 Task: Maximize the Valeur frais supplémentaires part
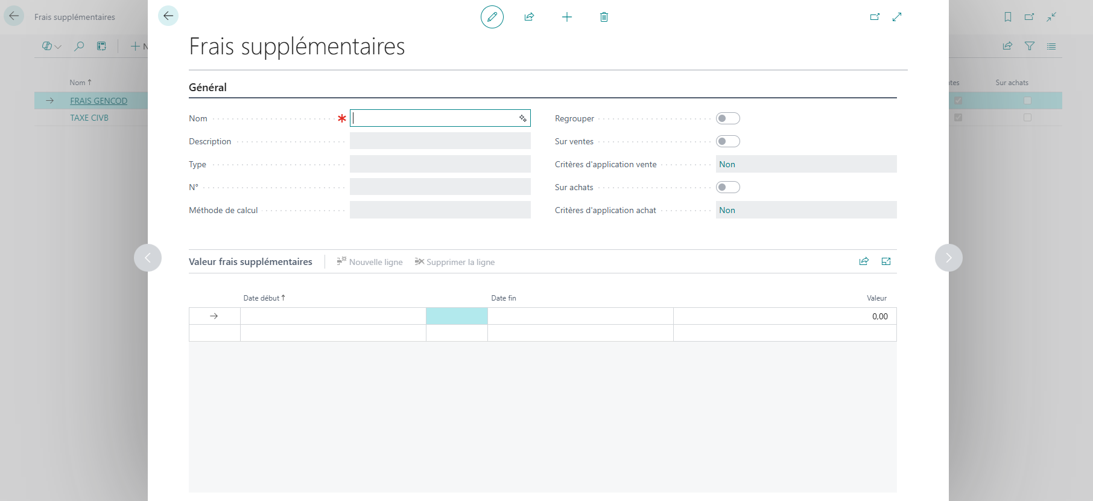pos(886,261)
